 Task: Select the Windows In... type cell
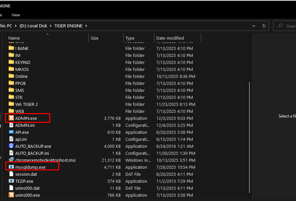(x=138, y=160)
